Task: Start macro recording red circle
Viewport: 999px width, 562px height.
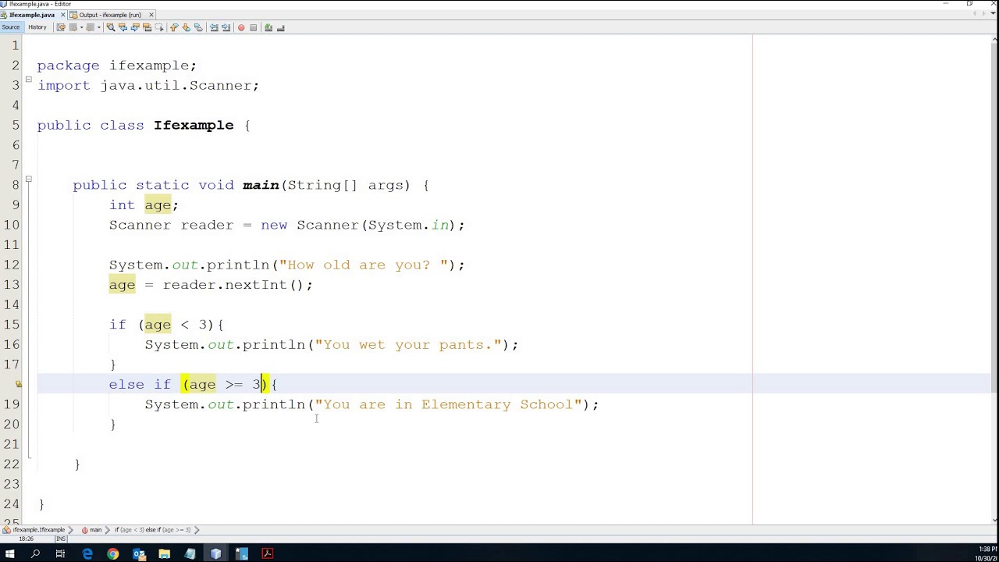Action: point(241,27)
